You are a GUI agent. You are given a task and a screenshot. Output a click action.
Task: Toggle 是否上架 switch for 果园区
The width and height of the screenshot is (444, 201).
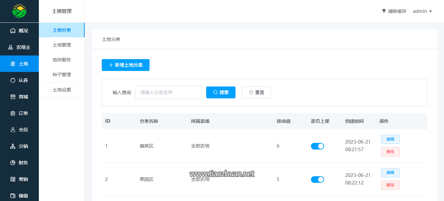(x=317, y=180)
